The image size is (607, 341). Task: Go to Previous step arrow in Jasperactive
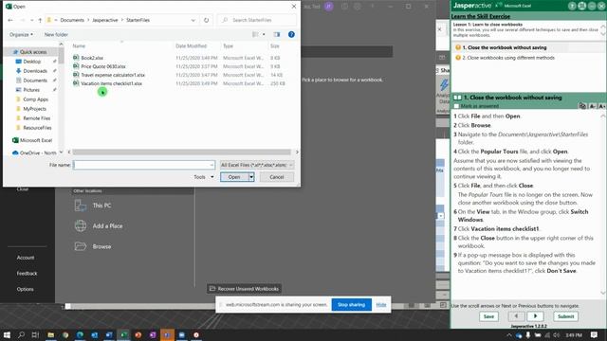click(x=516, y=316)
